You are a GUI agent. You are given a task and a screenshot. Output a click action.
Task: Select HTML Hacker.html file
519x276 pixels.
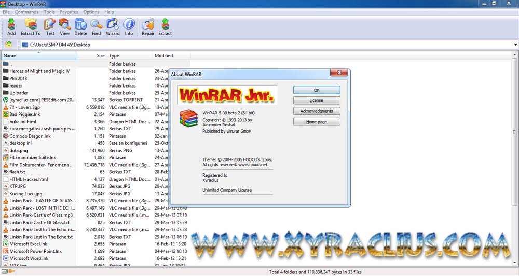pos(25,179)
